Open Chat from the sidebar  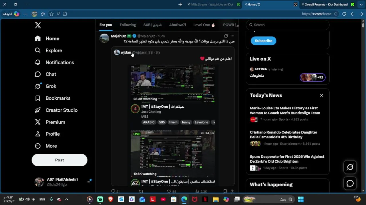[x=45, y=74]
